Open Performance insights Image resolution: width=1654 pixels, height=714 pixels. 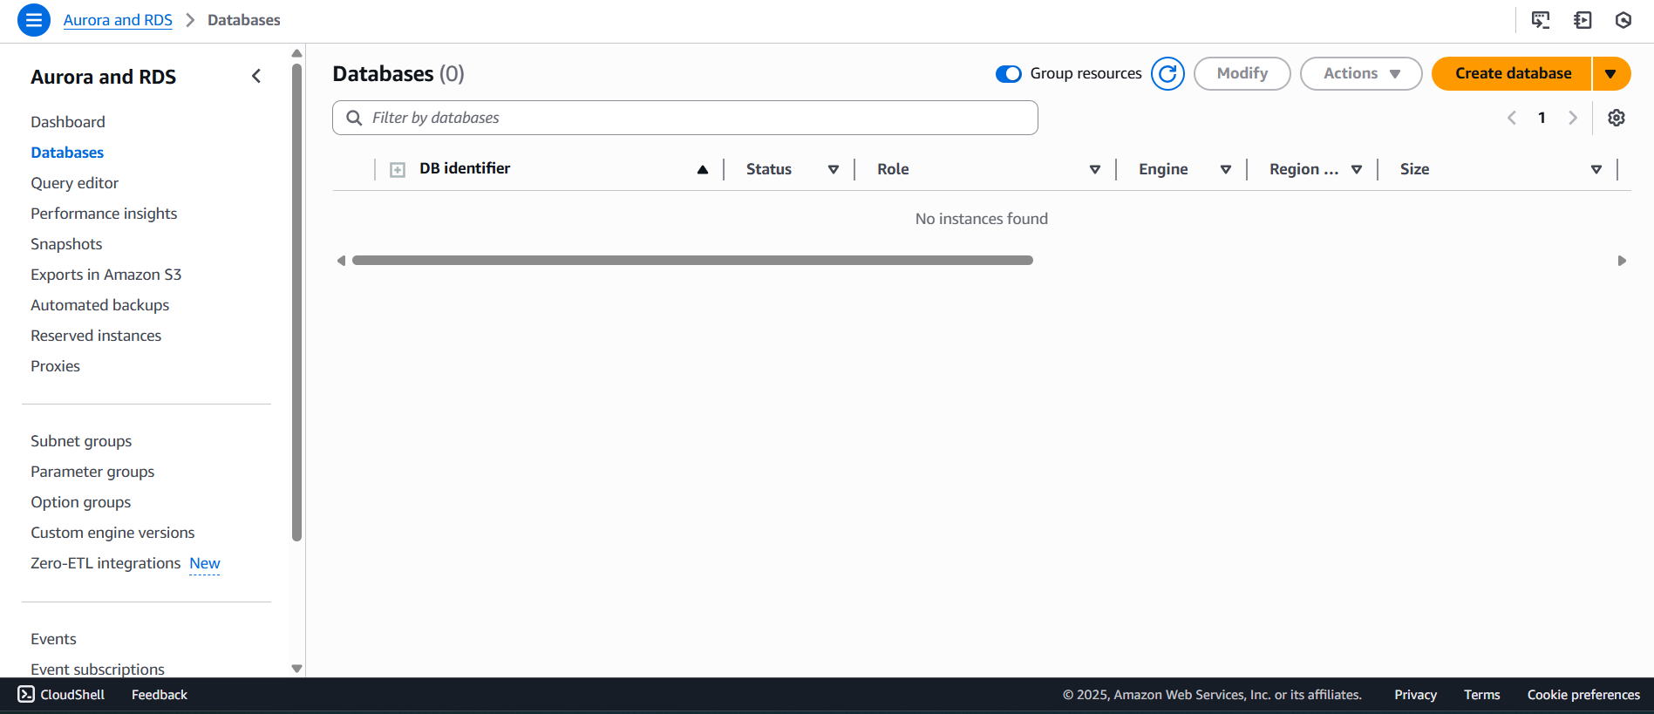[x=104, y=214]
